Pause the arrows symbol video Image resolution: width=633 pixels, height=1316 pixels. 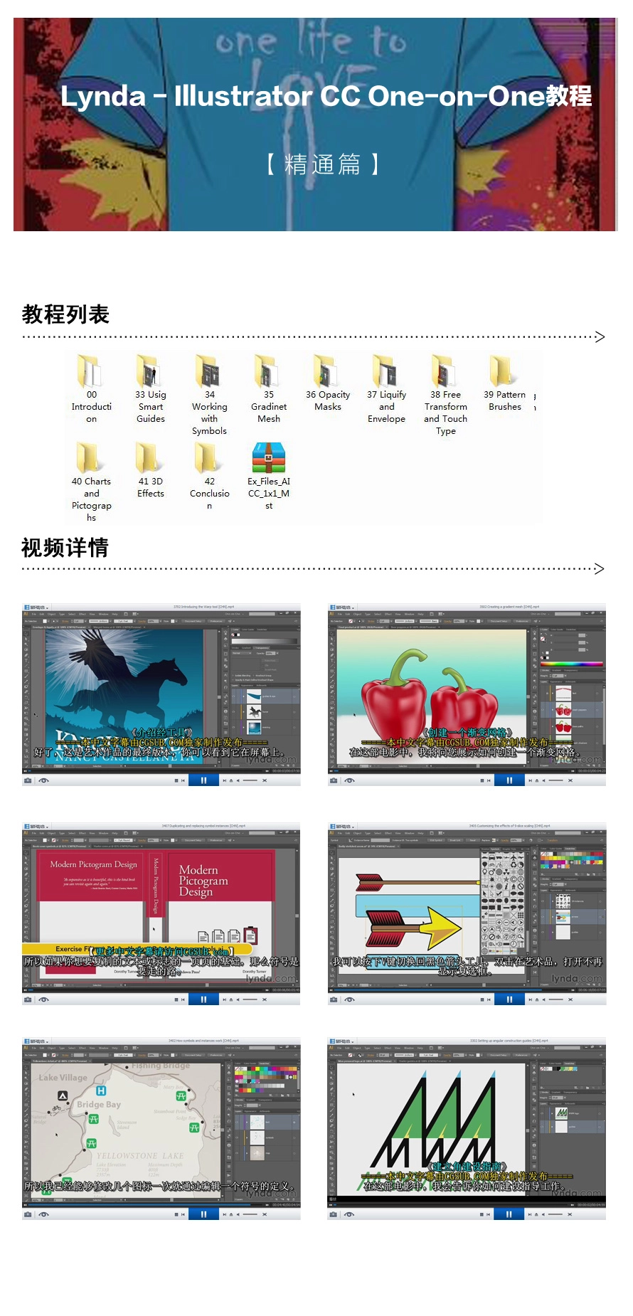click(509, 999)
